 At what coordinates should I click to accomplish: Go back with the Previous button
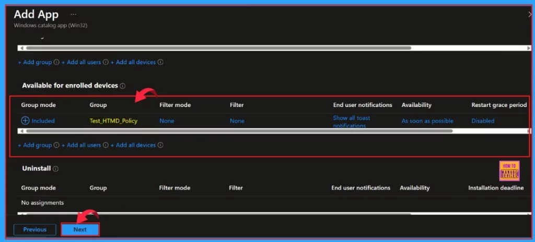click(x=35, y=229)
